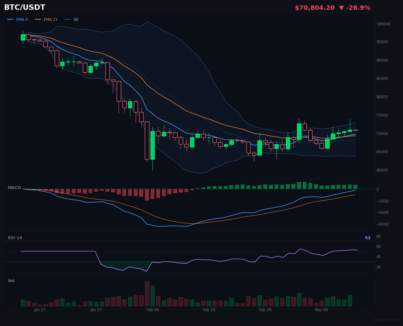Open the cryance.com watermark link

[386, 320]
